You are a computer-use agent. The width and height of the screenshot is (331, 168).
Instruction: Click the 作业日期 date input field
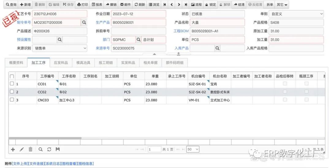pos(138,14)
